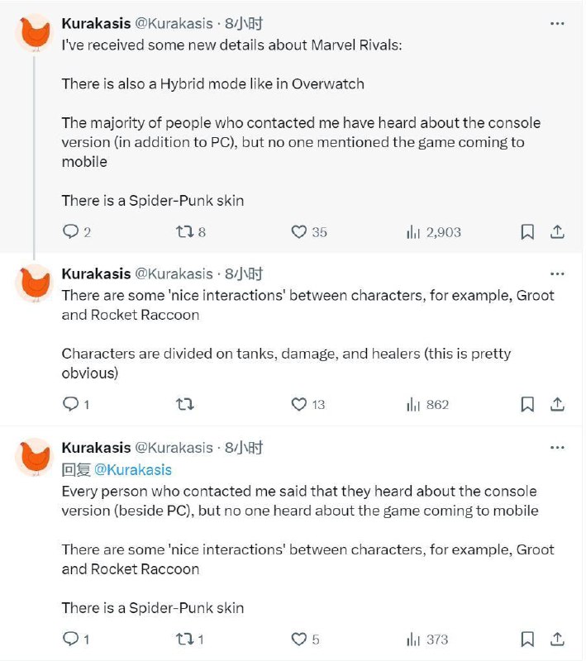Screen dimensions: 586x661
Task: Click the chicken avatar on second tweet
Action: tap(35, 285)
